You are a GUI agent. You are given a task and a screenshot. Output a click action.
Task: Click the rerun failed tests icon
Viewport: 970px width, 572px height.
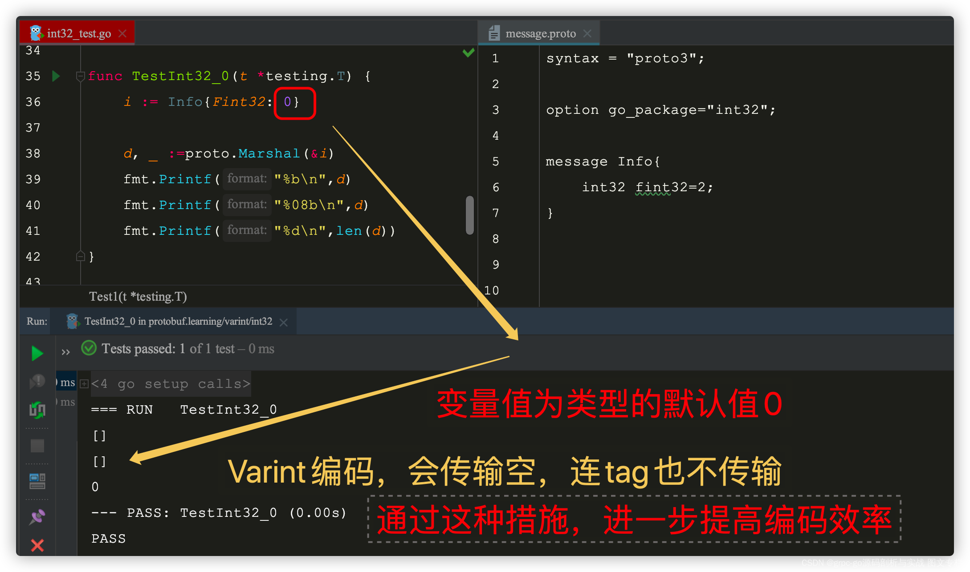37,381
